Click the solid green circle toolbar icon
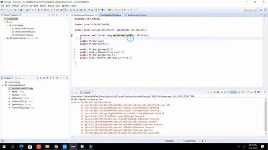Viewport: 268px width, 150px height. pyautogui.click(x=102, y=10)
